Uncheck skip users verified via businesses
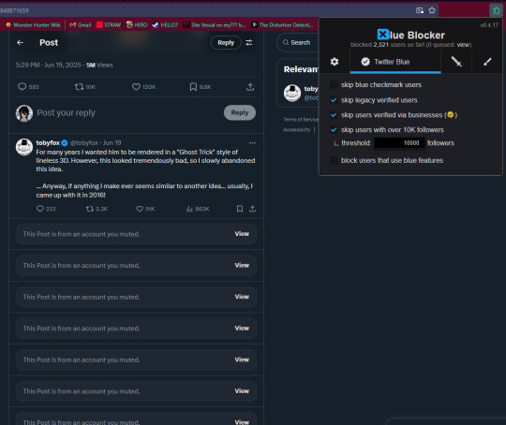 (334, 115)
